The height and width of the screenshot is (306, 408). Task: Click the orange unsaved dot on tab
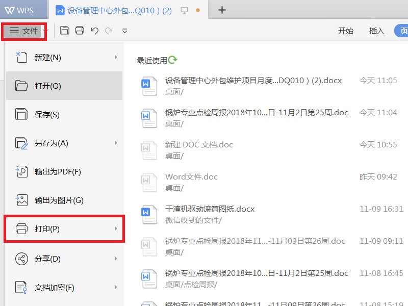point(198,10)
